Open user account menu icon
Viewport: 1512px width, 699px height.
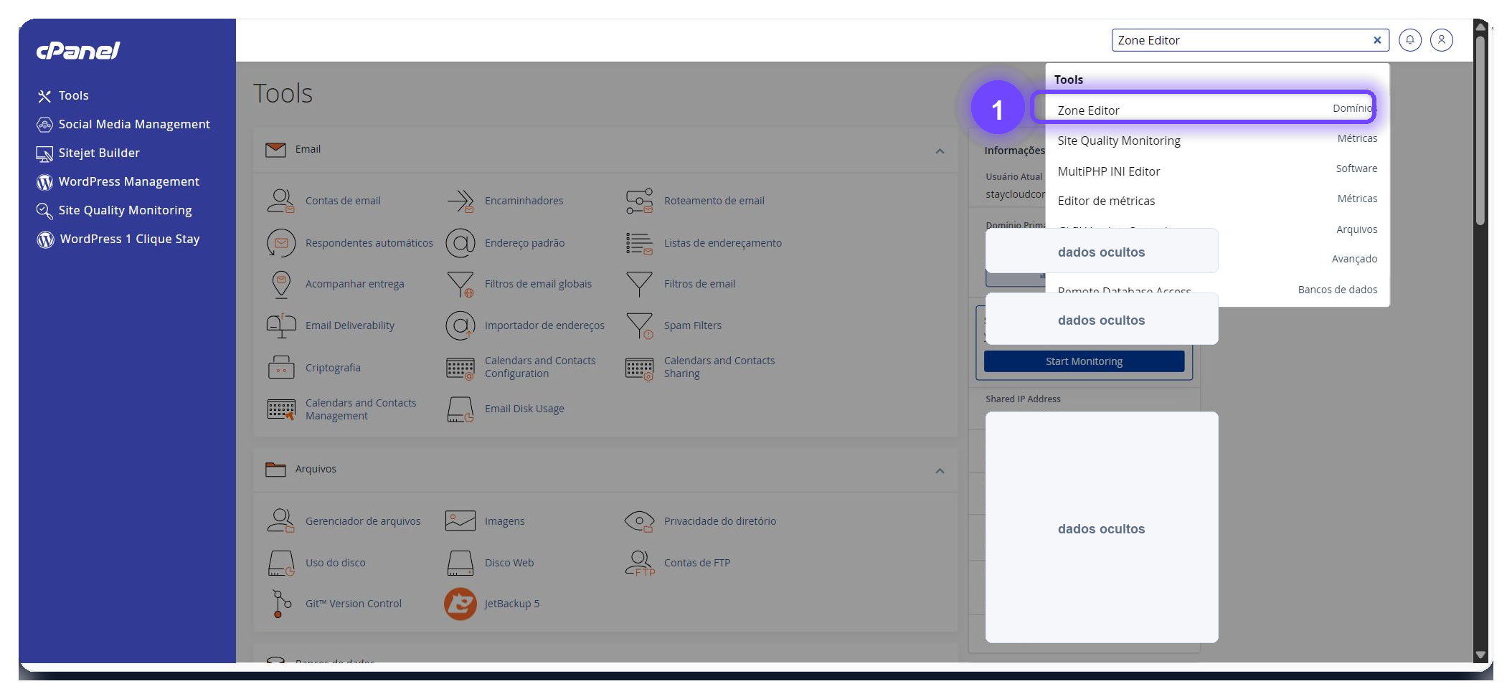point(1441,40)
